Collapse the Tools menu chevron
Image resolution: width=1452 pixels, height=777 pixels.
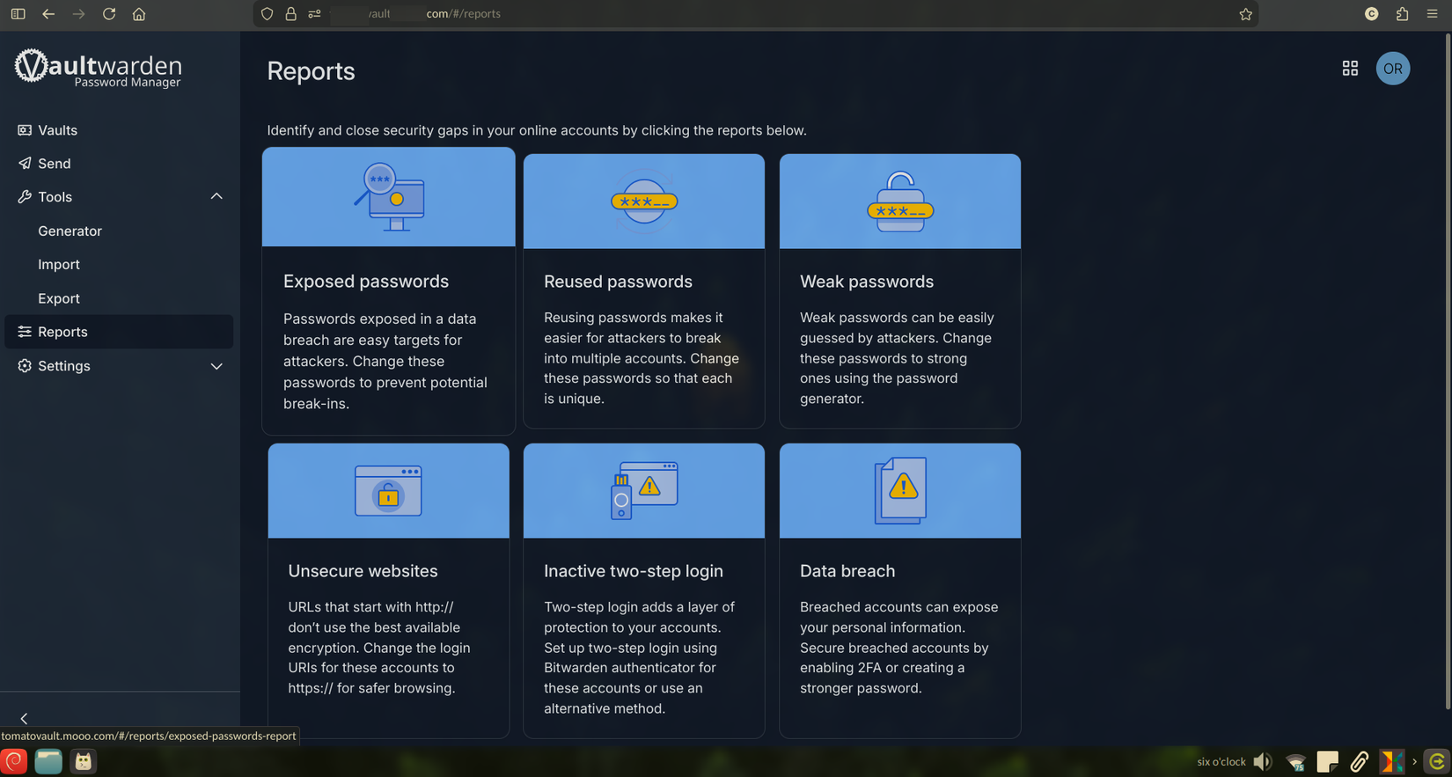tap(216, 196)
